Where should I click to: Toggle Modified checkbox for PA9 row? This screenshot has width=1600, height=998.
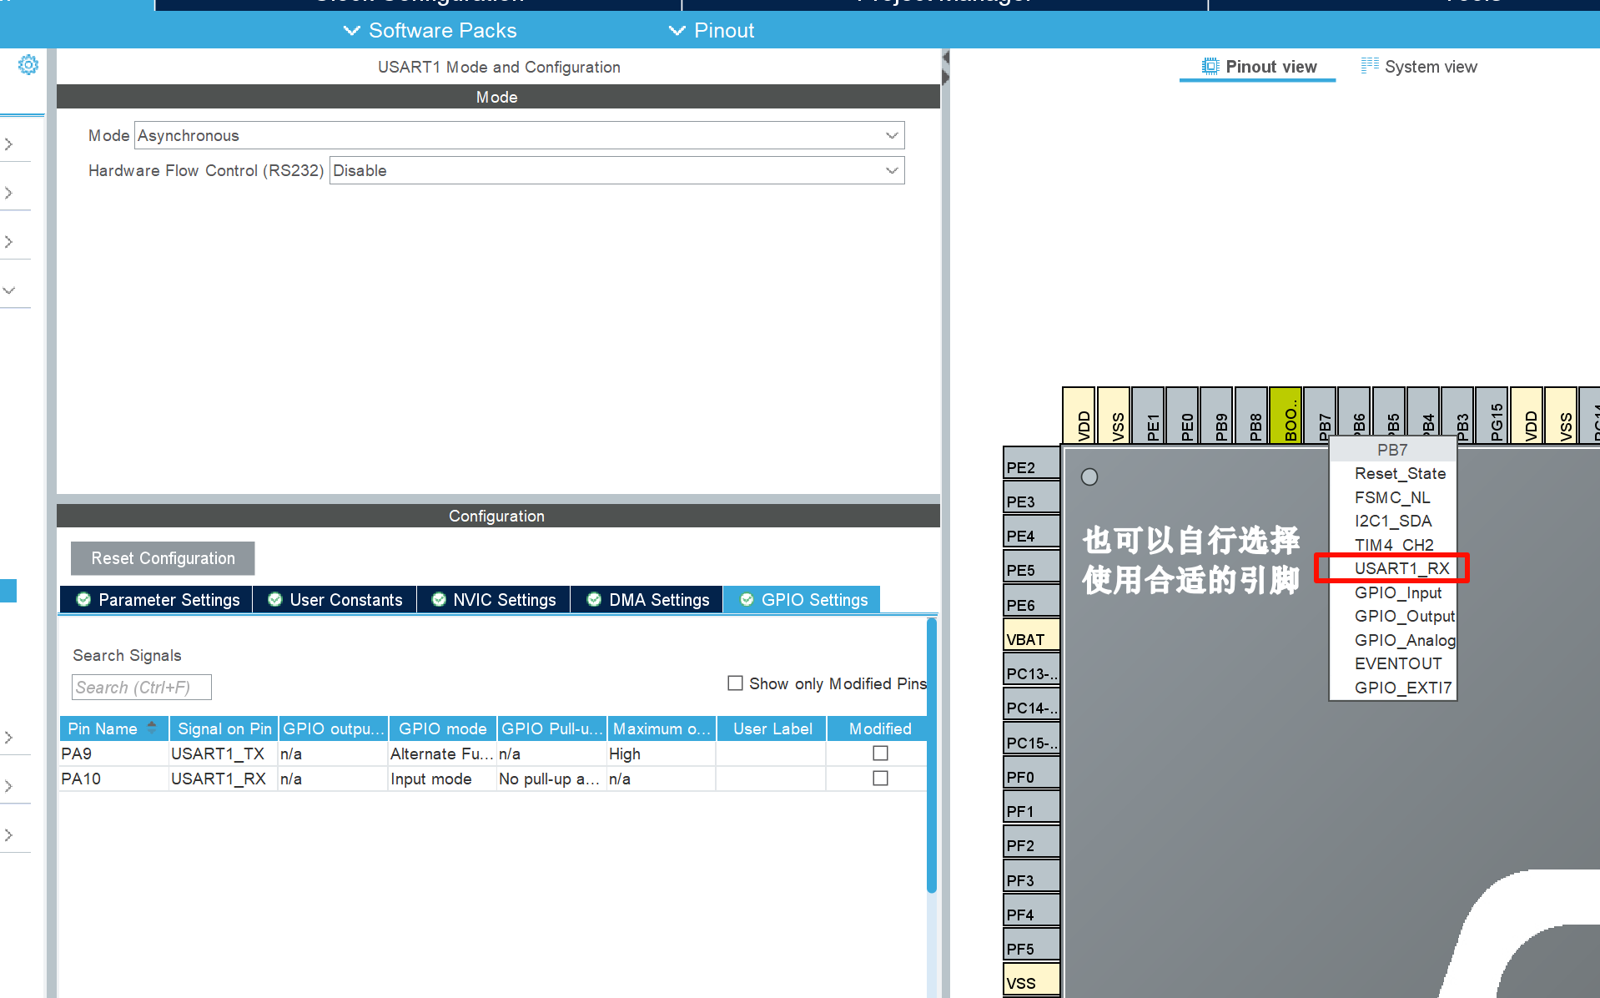coord(880,754)
